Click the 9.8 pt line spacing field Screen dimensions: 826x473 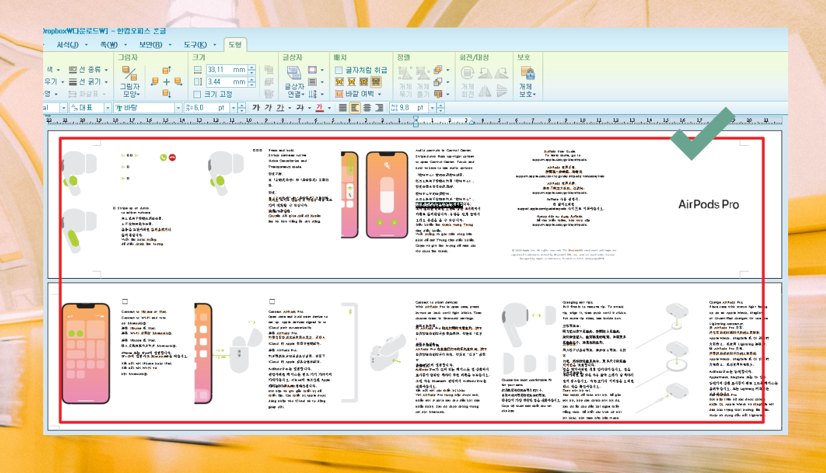(x=409, y=107)
